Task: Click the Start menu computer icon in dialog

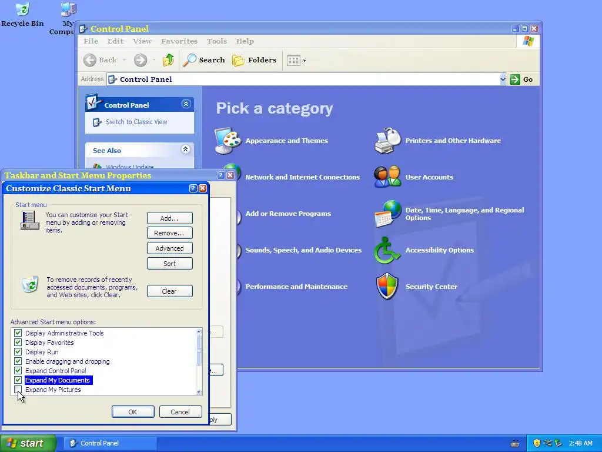Action: coord(29,220)
